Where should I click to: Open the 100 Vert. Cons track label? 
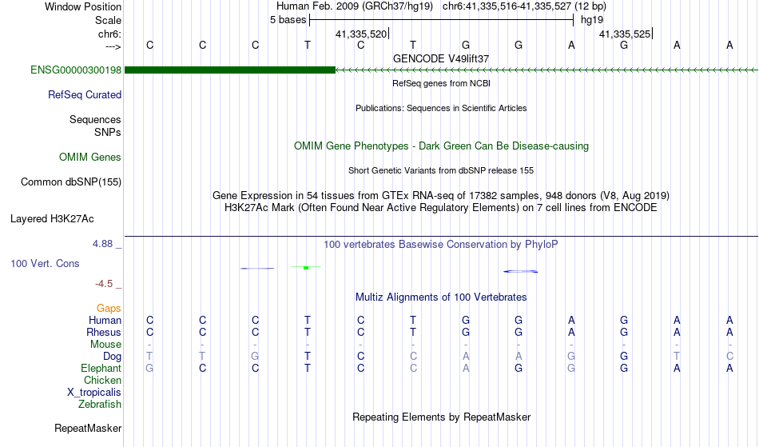click(45, 263)
